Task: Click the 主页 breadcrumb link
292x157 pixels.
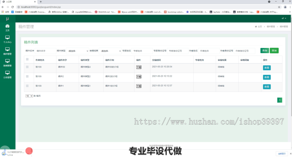Action: click(x=260, y=27)
